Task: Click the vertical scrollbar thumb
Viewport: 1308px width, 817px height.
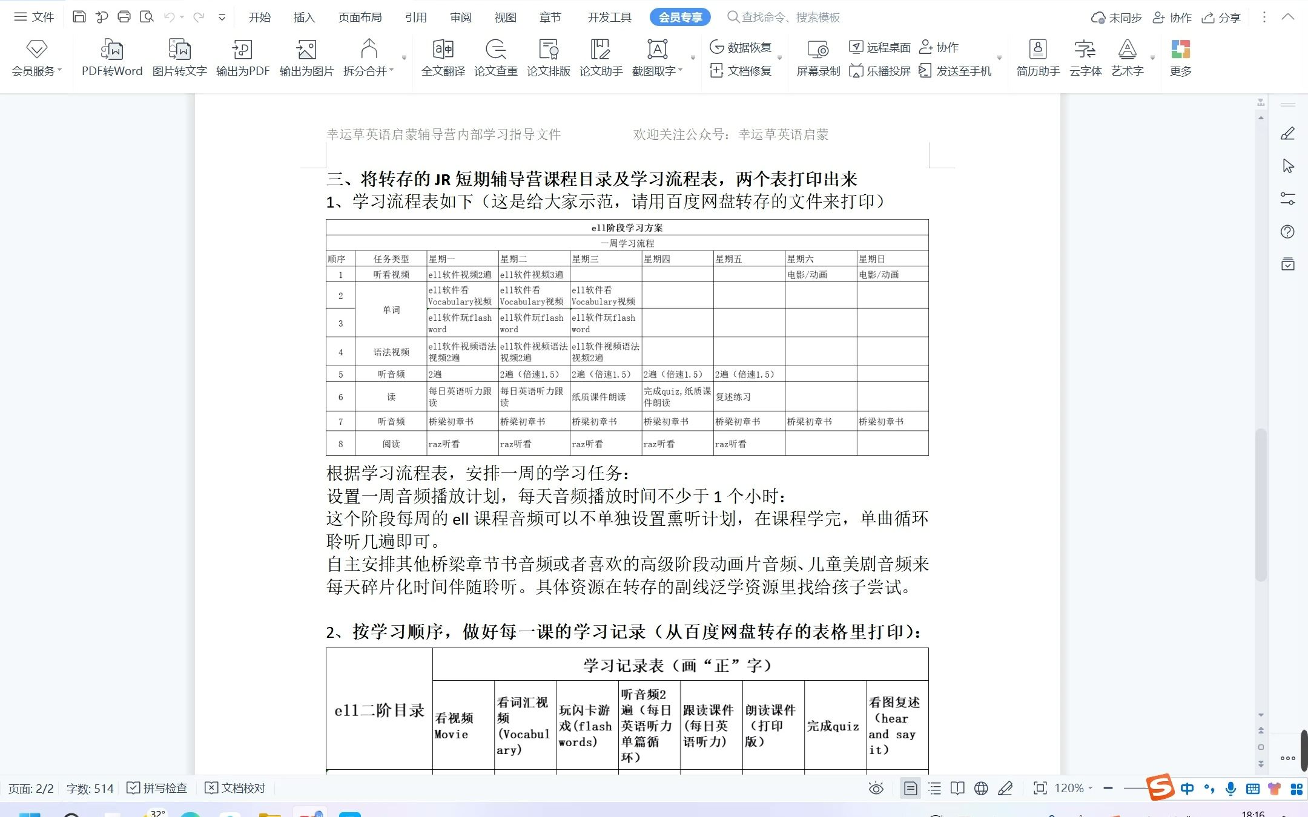Action: (x=1261, y=505)
